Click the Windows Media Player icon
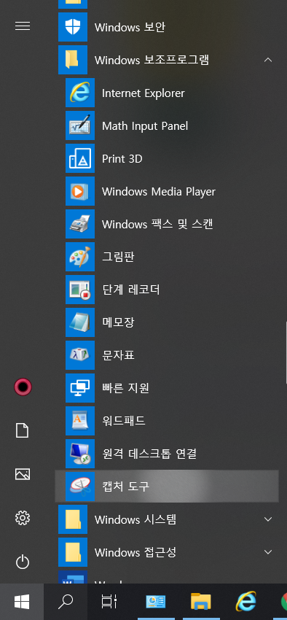The height and width of the screenshot is (620, 287). pos(79,191)
